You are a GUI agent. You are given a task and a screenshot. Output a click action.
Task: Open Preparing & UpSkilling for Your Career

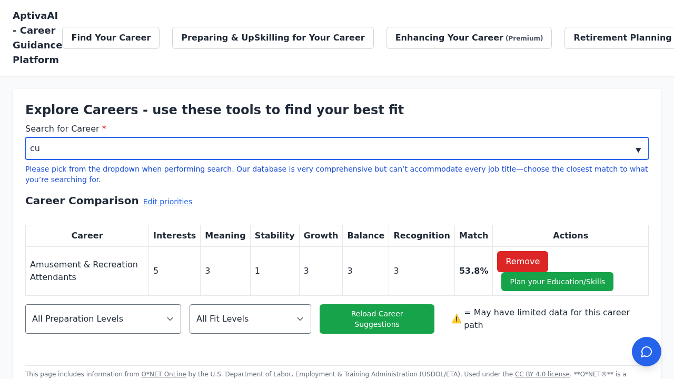[273, 38]
